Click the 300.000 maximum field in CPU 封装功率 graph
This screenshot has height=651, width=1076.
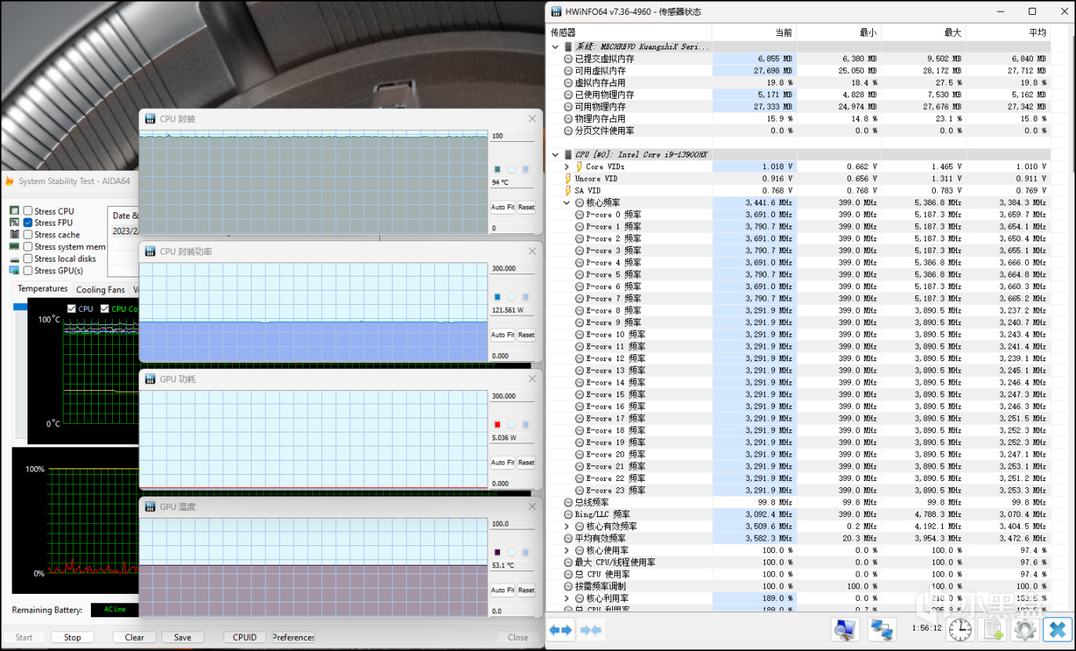(x=512, y=269)
